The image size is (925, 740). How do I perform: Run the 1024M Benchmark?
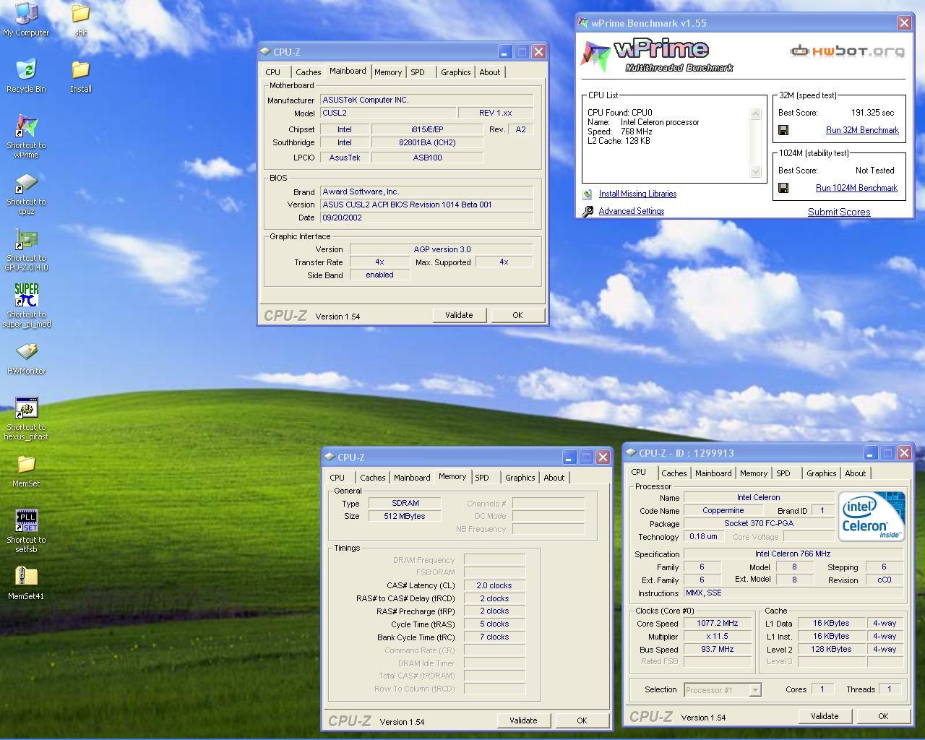point(856,188)
